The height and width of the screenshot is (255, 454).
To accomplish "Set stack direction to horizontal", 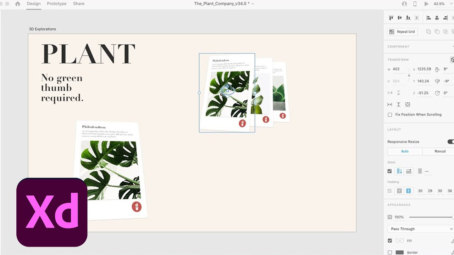I will pyautogui.click(x=409, y=171).
